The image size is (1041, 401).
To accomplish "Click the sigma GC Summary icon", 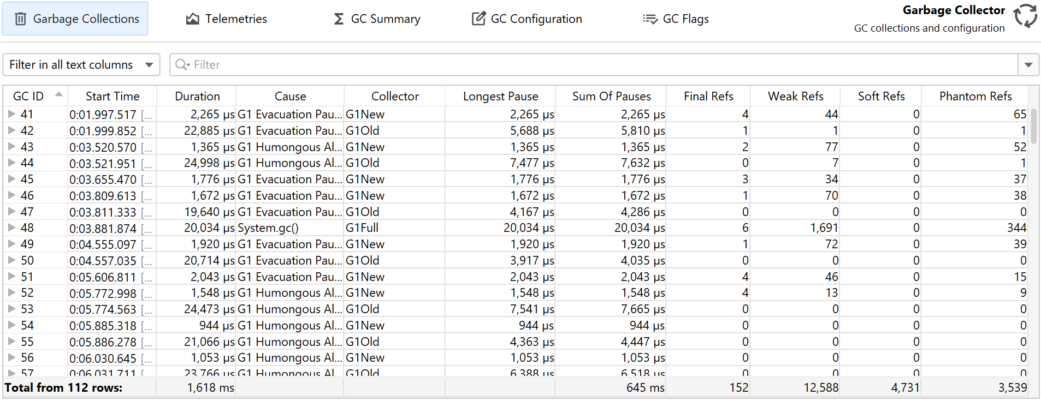I will coord(339,19).
